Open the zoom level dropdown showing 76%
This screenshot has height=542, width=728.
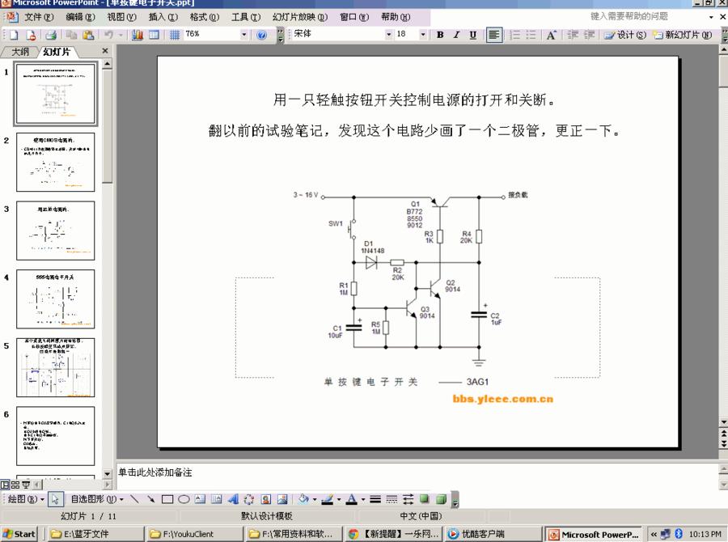[x=246, y=35]
